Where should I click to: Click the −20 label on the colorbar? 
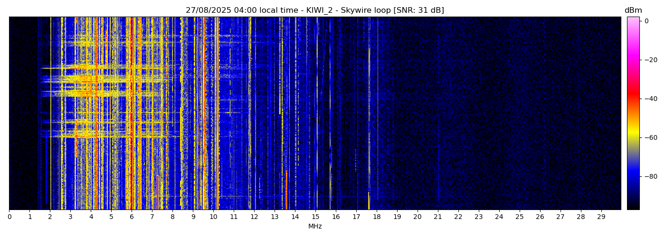(649, 60)
